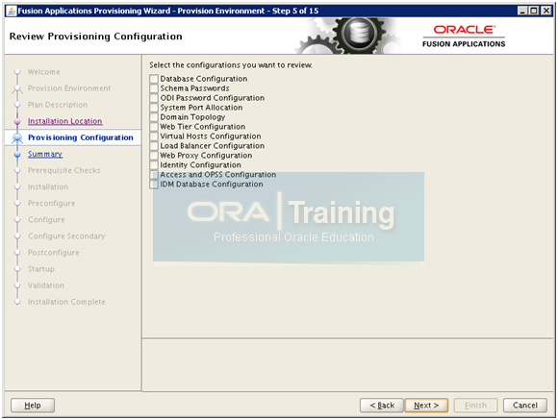Click the Java icon in the title bar
The height and width of the screenshot is (420, 558).
[x=12, y=11]
